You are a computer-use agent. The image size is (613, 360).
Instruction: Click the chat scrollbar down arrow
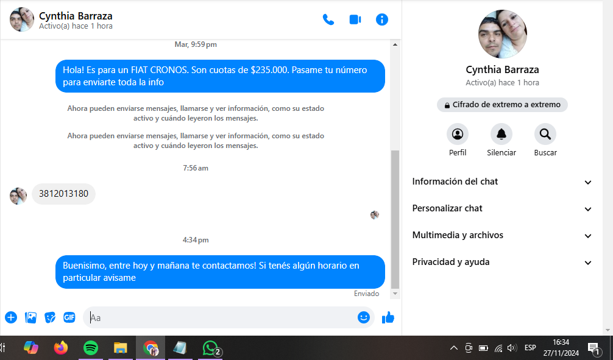(395, 294)
